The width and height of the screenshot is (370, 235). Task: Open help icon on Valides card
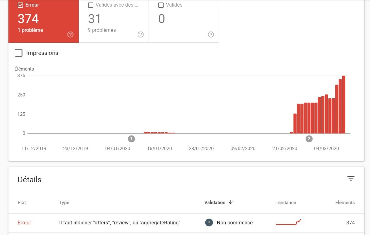pos(211,34)
